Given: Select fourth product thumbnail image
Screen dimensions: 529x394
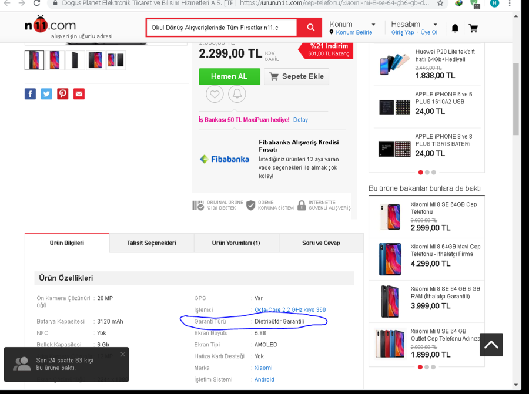Looking at the screenshot, I should 95,60.
